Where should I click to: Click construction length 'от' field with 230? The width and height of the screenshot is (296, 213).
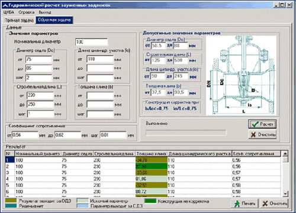(x=40, y=95)
